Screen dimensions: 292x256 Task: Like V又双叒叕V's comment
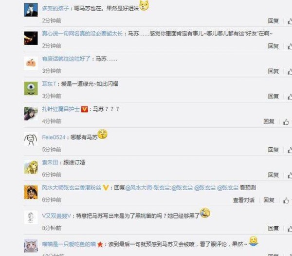[290, 229]
